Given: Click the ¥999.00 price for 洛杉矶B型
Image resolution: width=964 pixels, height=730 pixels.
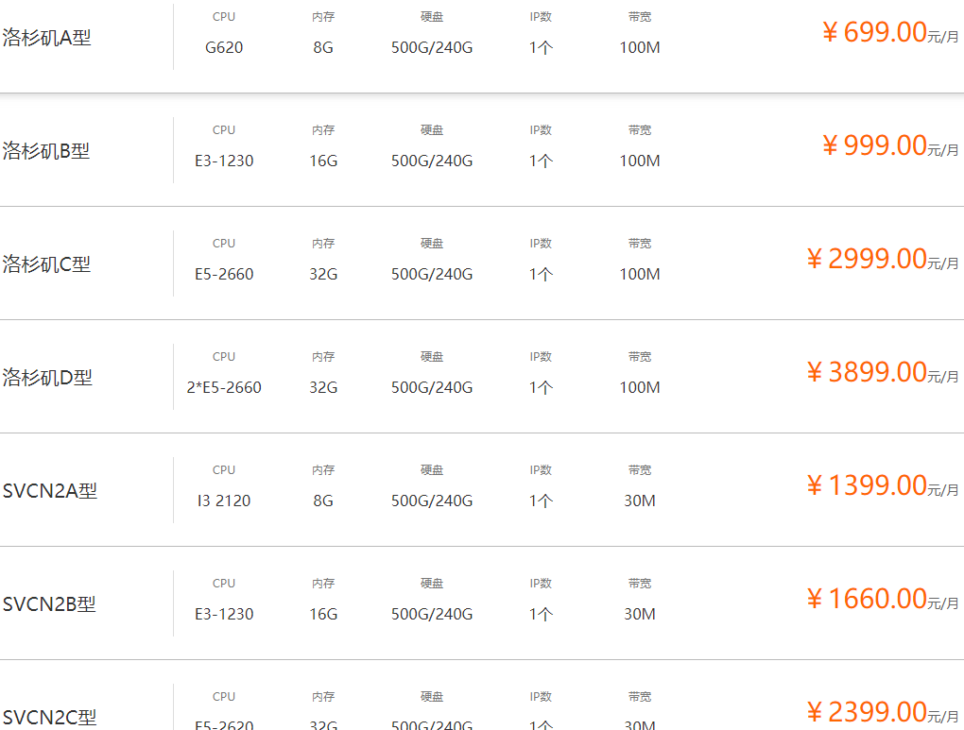Looking at the screenshot, I should (875, 146).
